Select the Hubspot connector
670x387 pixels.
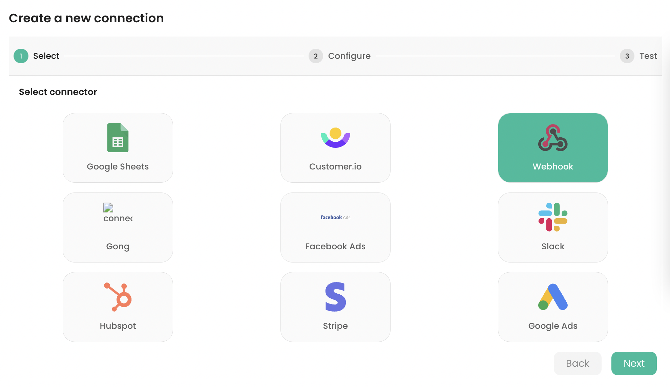coord(118,306)
